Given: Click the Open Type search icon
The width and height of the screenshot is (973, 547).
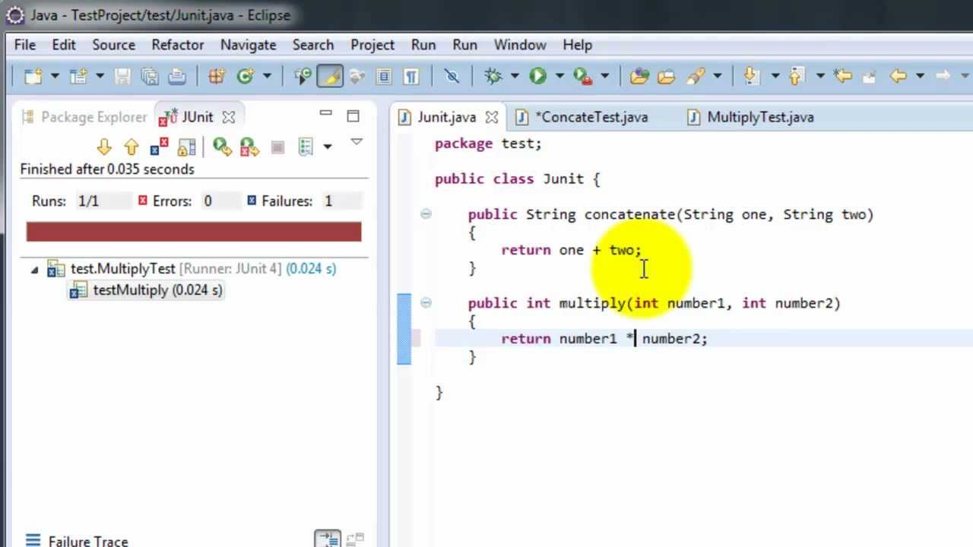Looking at the screenshot, I should (303, 76).
